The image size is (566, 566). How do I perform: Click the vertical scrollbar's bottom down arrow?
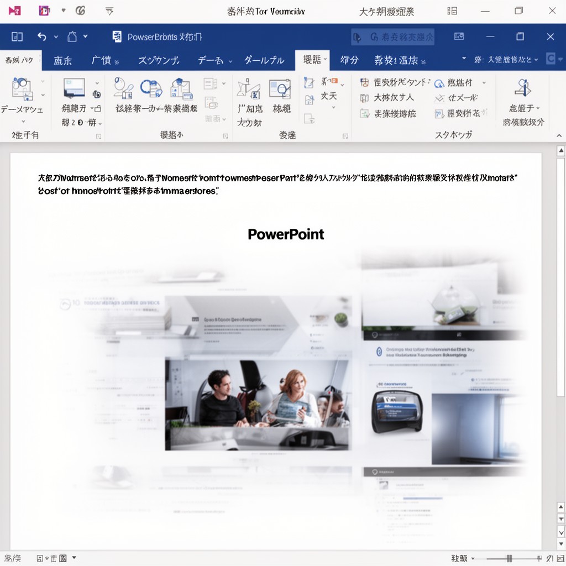561,544
